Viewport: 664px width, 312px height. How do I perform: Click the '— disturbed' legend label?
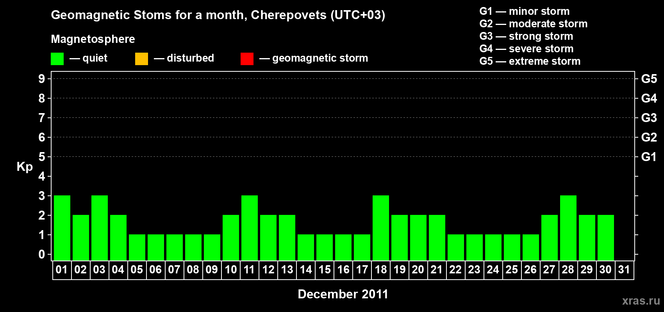click(x=184, y=58)
